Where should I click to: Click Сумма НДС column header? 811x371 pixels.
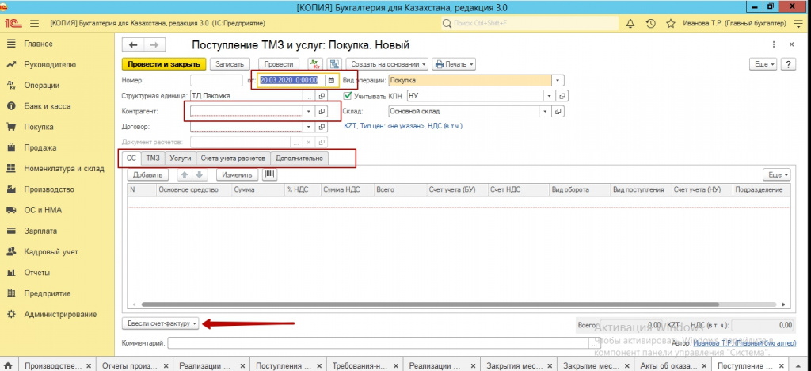coord(347,190)
